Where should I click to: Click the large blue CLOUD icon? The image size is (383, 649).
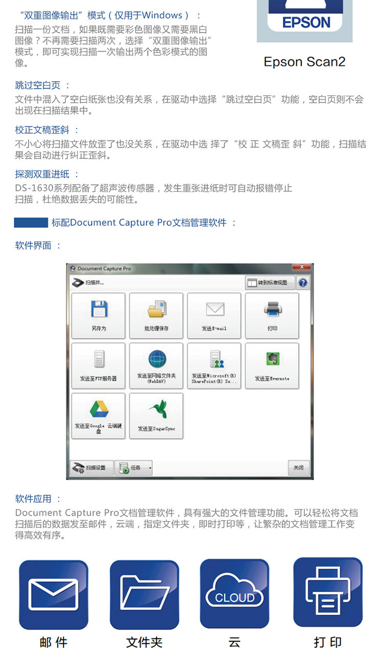coord(234,594)
